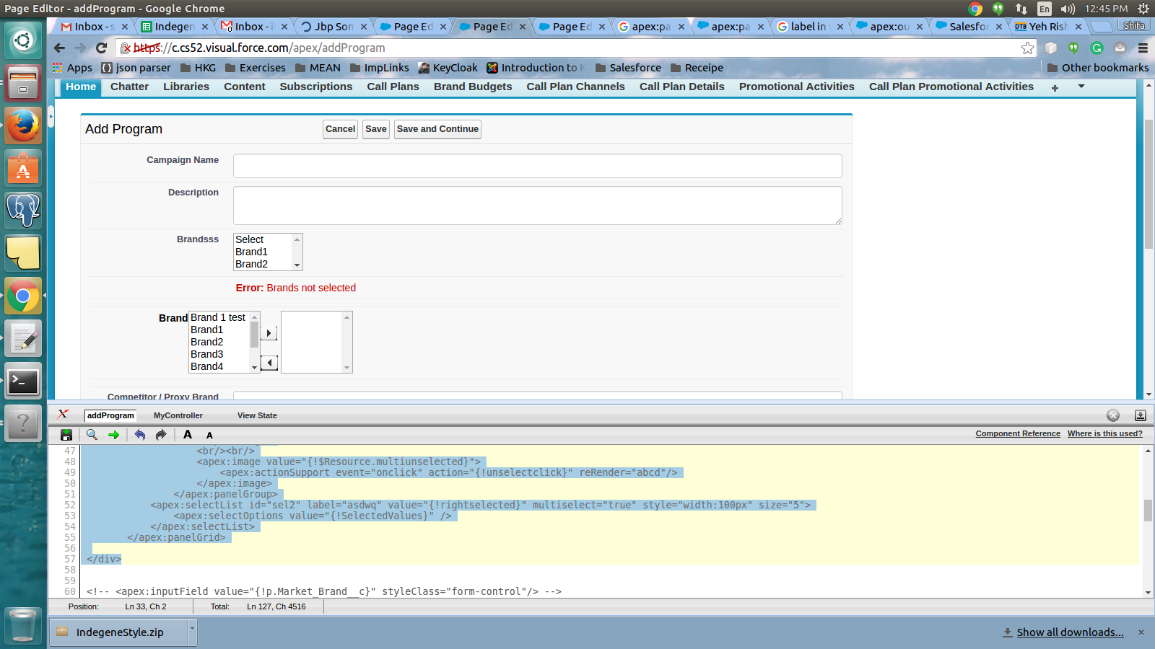Bookmark this page with the star icon
The image size is (1155, 649).
coord(1027,48)
